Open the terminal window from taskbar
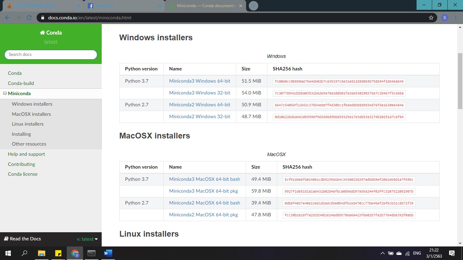This screenshot has height=260, width=463. click(92, 253)
